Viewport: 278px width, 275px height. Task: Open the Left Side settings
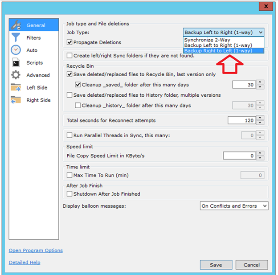[34, 87]
